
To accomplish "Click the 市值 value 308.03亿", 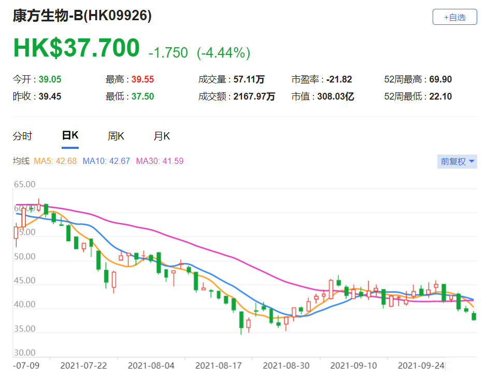I will pos(336,96).
